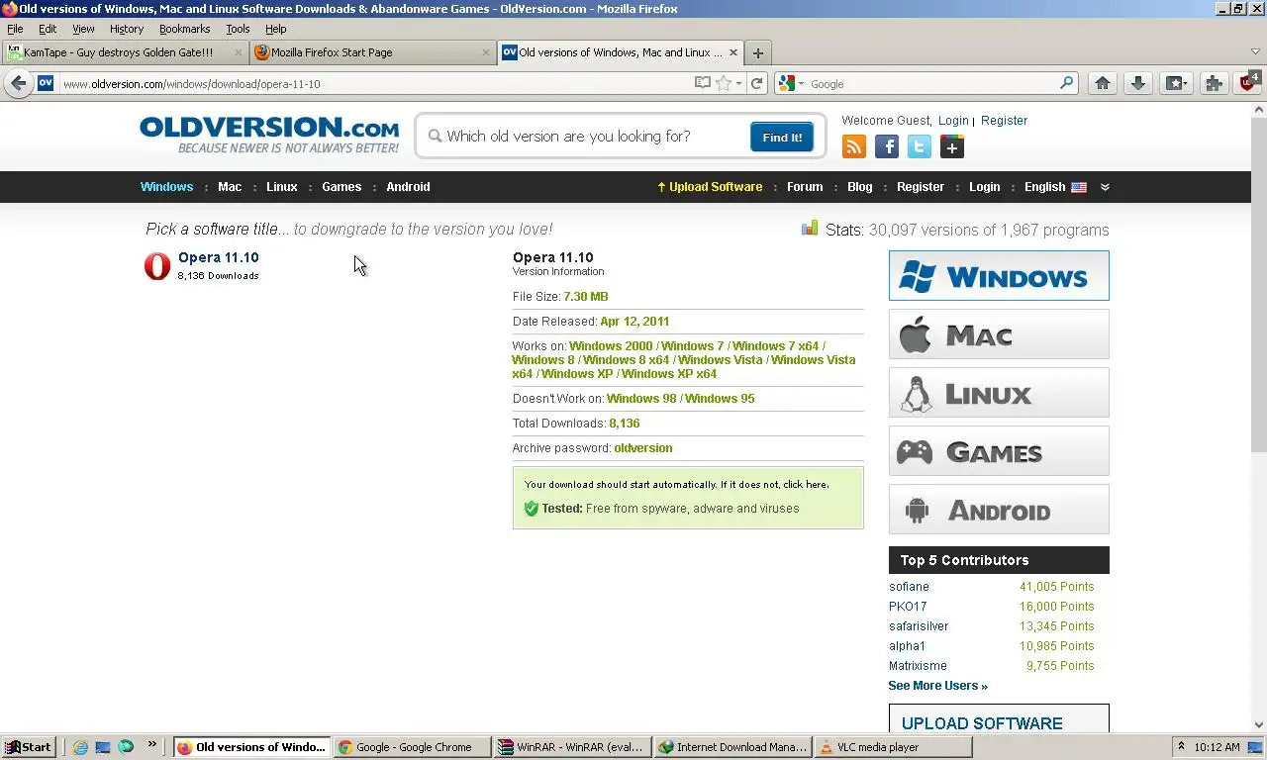The height and width of the screenshot is (760, 1267).
Task: Click the Show Desktop quick launch icon
Action: 103,747
